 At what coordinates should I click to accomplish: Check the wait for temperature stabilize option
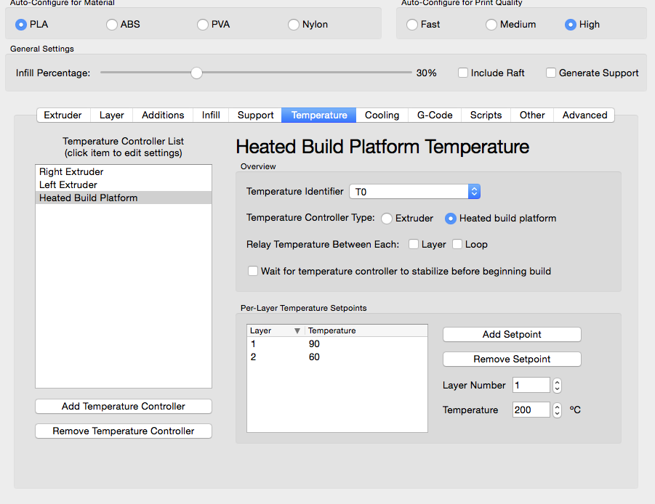[x=253, y=271]
